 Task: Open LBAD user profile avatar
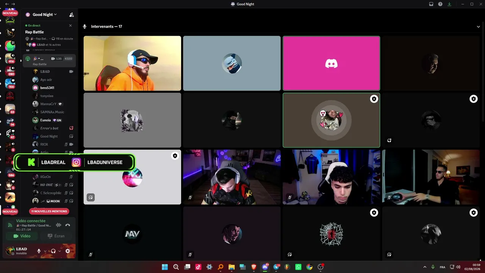10,251
